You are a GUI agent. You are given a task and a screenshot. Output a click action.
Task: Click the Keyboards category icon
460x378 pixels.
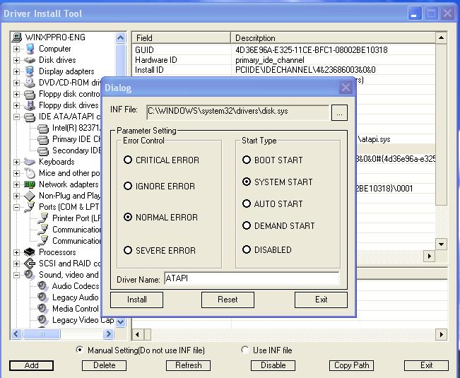[x=30, y=162]
